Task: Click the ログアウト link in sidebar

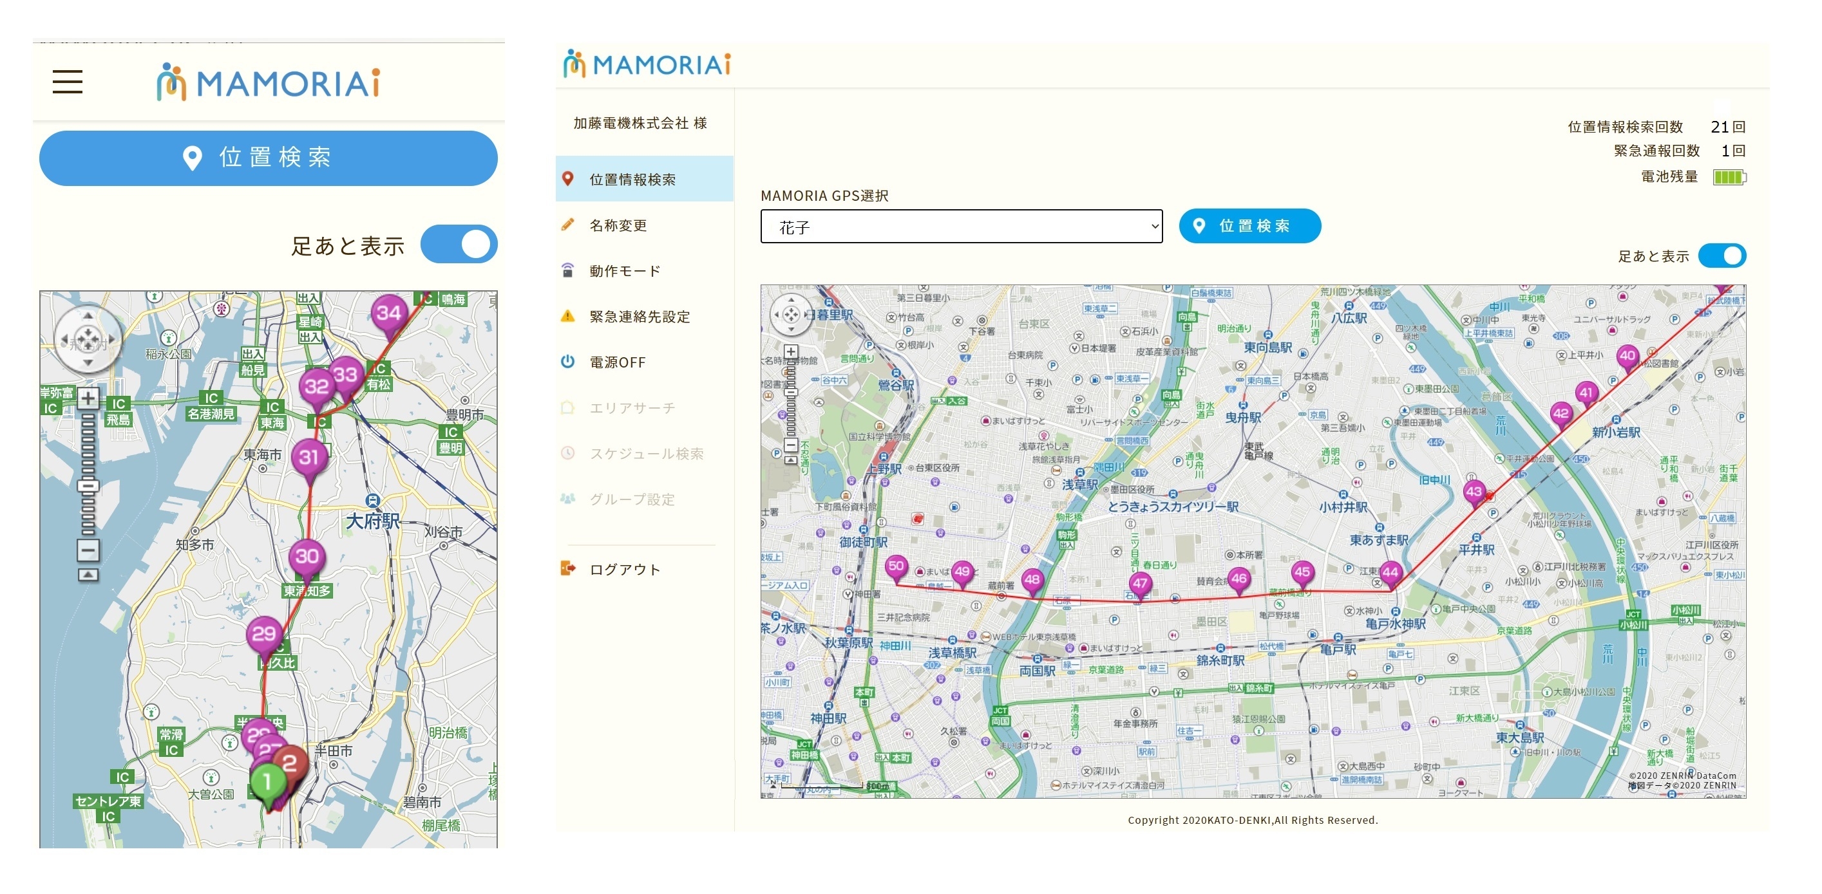Action: [625, 570]
